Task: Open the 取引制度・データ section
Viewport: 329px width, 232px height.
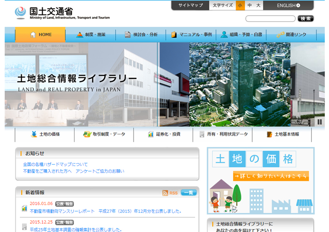Action: 104,134
